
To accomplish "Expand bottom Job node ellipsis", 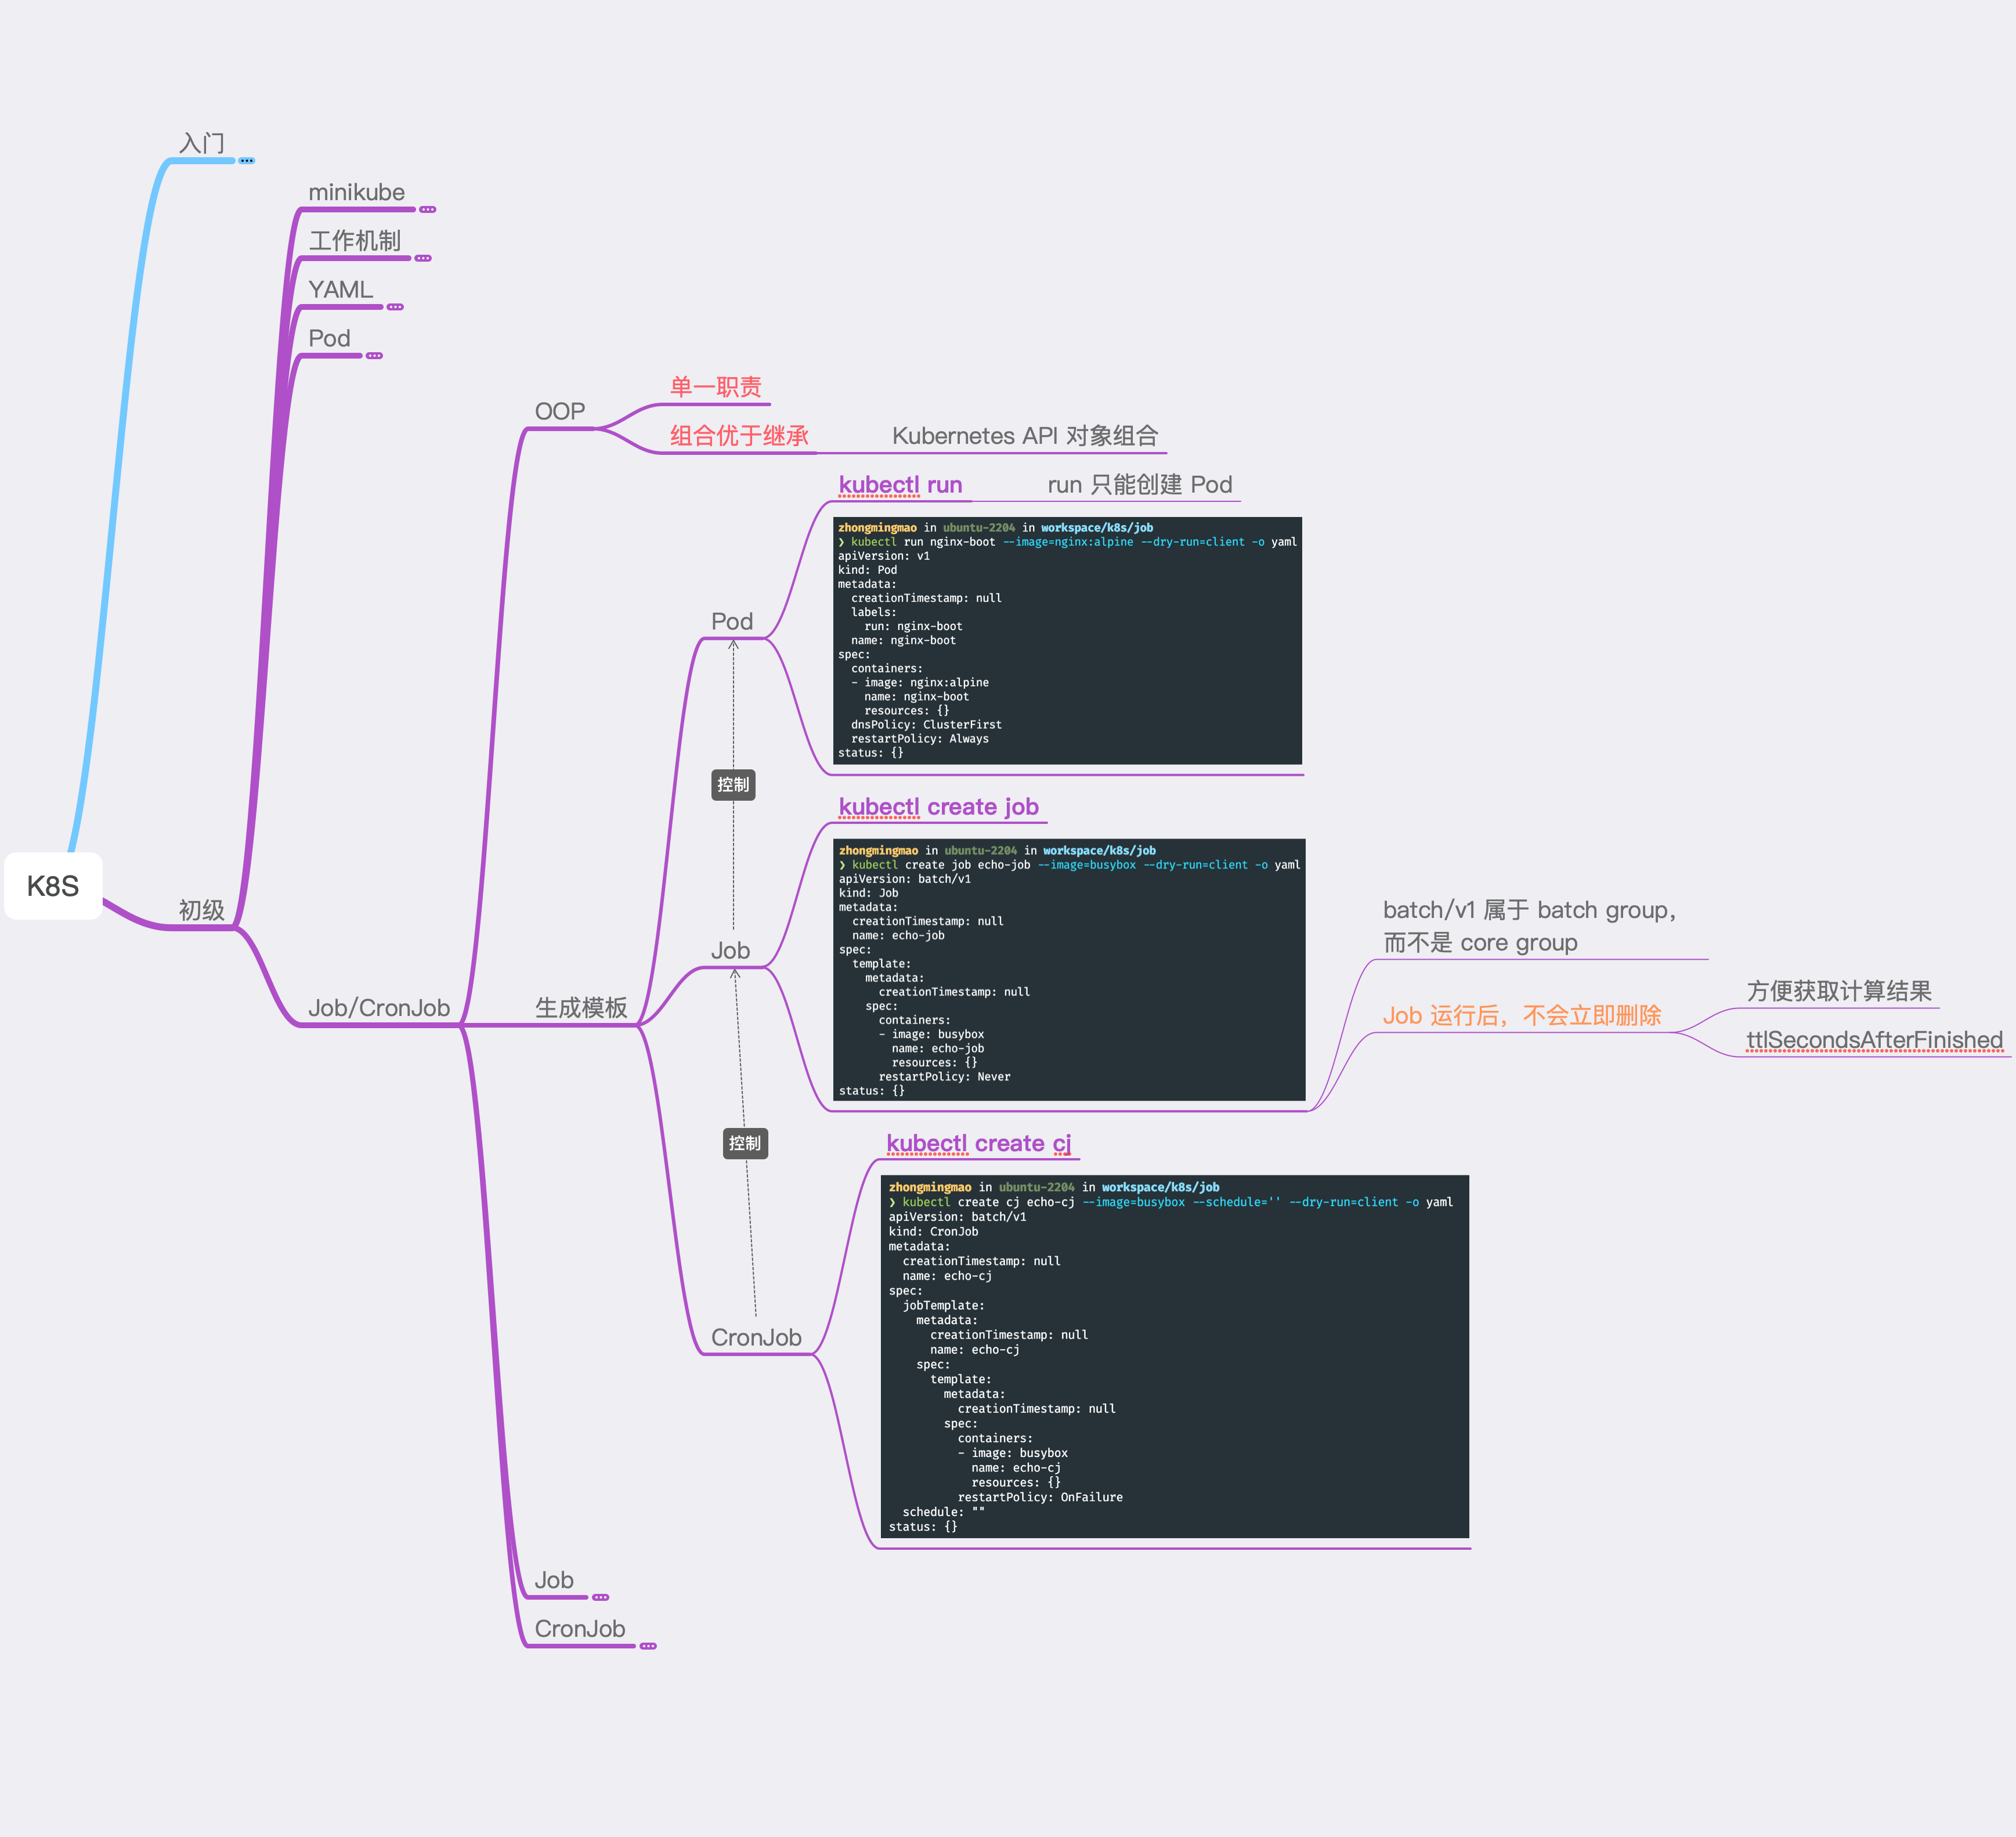I will [x=600, y=1597].
